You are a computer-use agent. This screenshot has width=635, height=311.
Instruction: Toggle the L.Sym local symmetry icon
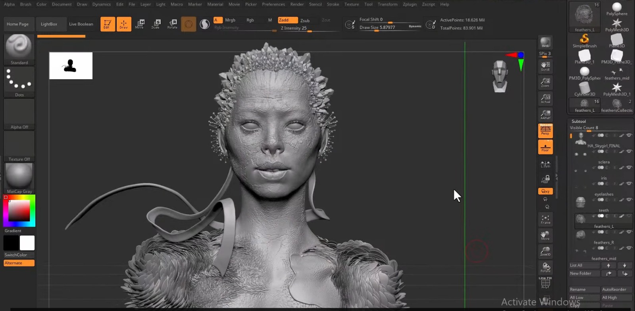pos(545,164)
